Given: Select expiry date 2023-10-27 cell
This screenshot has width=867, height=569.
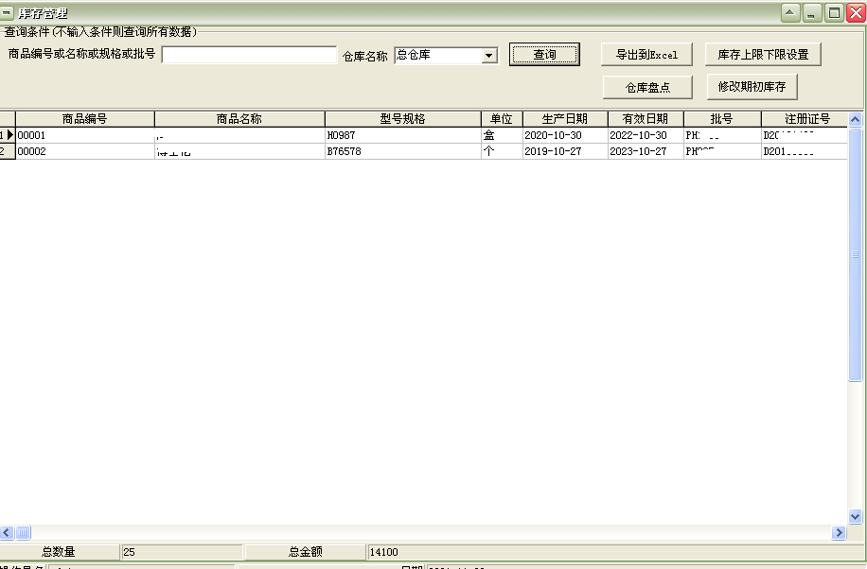Looking at the screenshot, I should pos(646,151).
